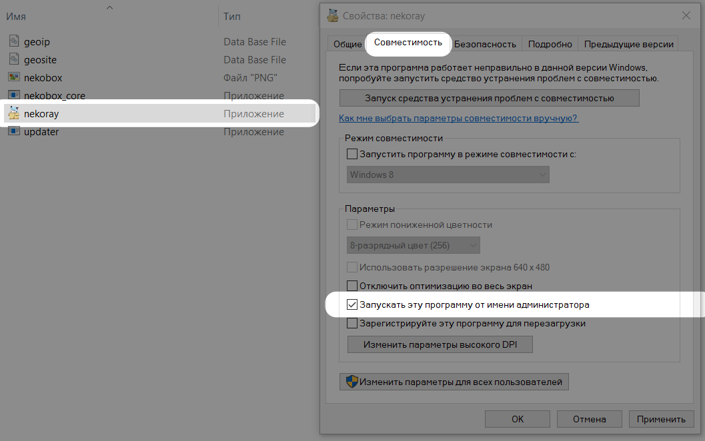This screenshot has width=705, height=441.
Task: Enable 'Запустить программу в режиме совместимости' checkbox
Action: point(352,154)
